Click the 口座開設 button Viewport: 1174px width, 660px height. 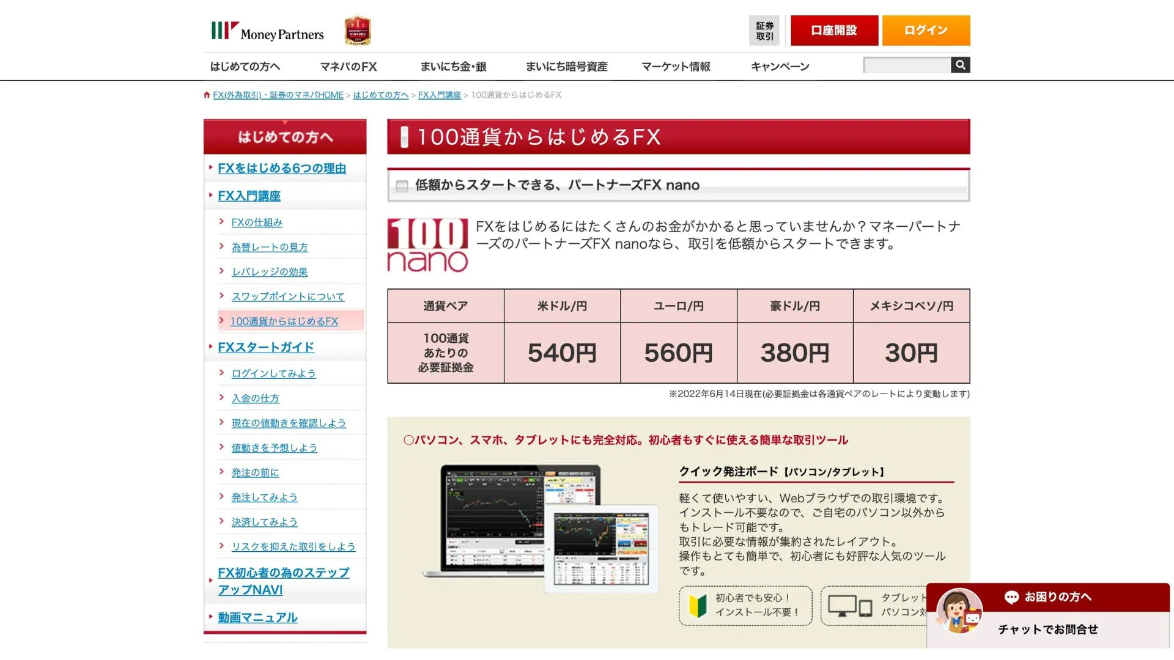(x=834, y=31)
